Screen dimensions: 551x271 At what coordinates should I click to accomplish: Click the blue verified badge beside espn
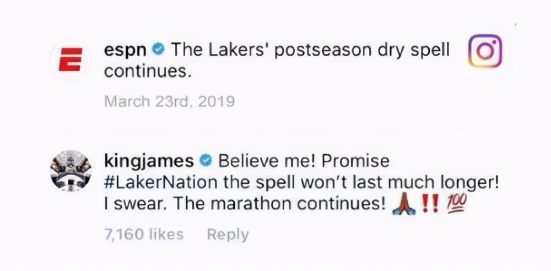[158, 50]
